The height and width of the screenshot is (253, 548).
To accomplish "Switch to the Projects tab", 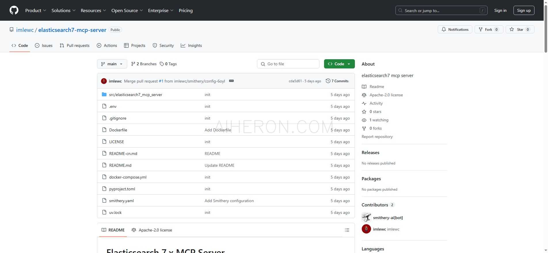I will pos(134,45).
